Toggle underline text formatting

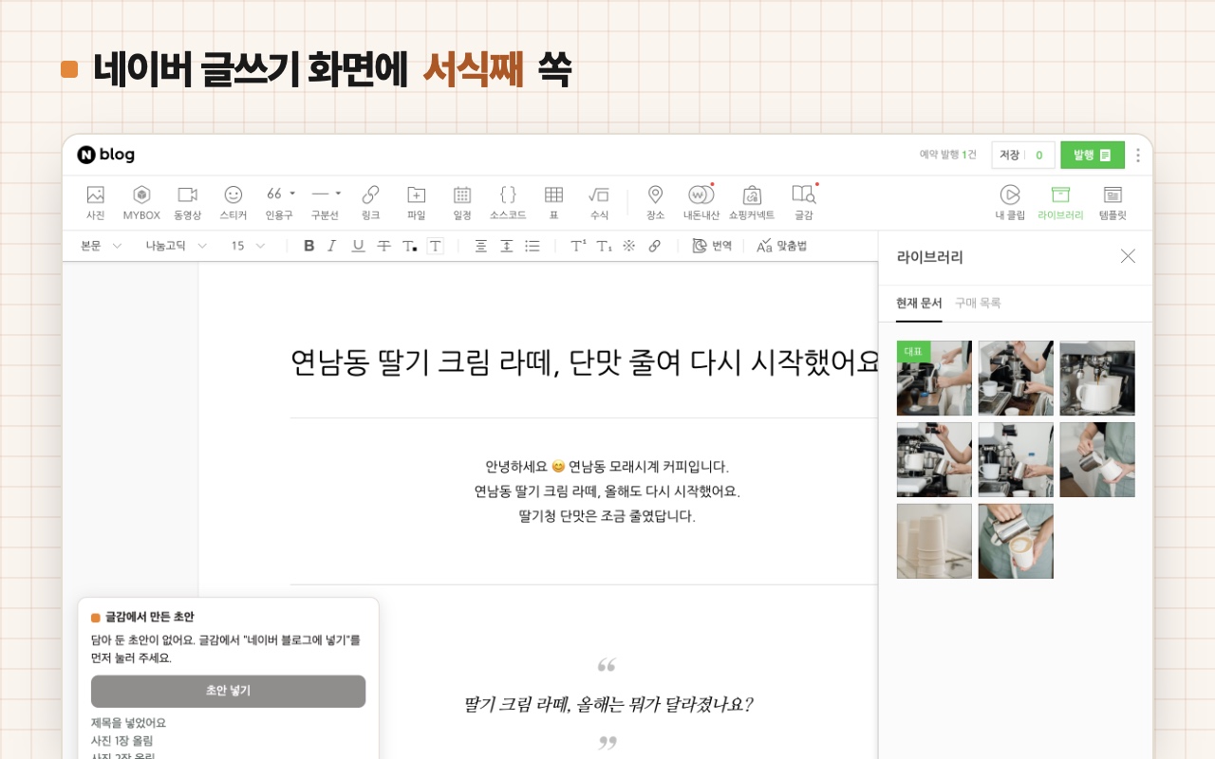point(358,246)
